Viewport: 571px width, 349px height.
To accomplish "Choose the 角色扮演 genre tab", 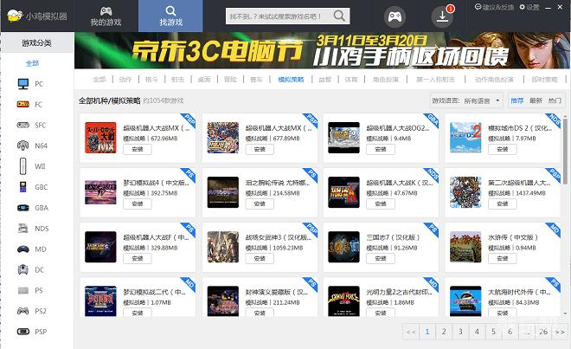I will (x=385, y=79).
